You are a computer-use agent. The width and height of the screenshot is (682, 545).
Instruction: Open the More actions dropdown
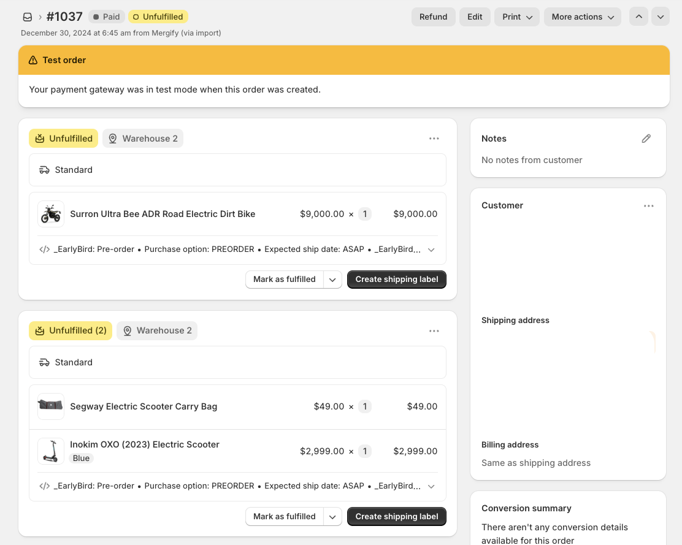[582, 17]
